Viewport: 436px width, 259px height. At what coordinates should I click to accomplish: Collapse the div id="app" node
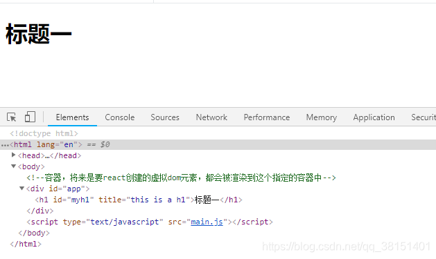click(21, 189)
